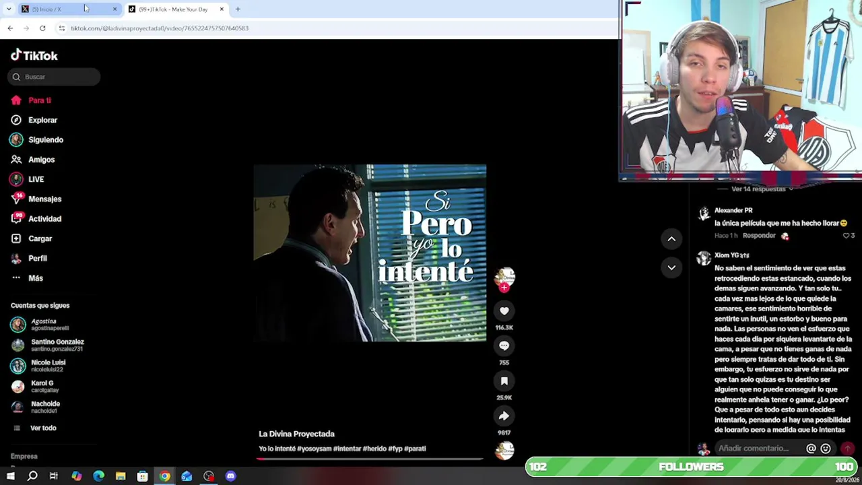Go to Perfil page
Viewport: 862px width, 485px height.
click(x=37, y=259)
